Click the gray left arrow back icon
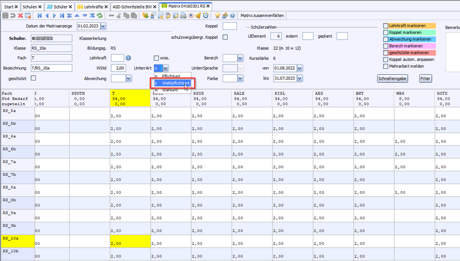The height and width of the screenshot is (261, 460). (111, 16)
